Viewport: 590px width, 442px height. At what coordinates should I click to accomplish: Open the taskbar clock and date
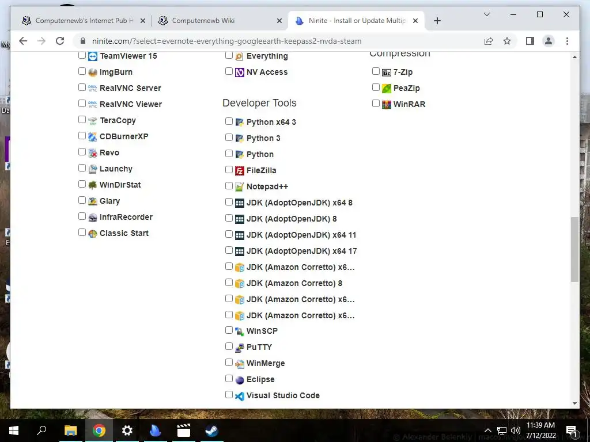point(540,430)
